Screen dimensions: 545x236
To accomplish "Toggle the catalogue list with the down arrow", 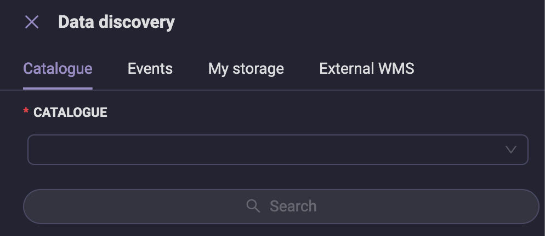I will click(x=510, y=150).
